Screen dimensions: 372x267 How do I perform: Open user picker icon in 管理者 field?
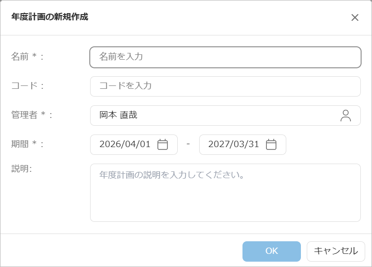[x=346, y=116]
